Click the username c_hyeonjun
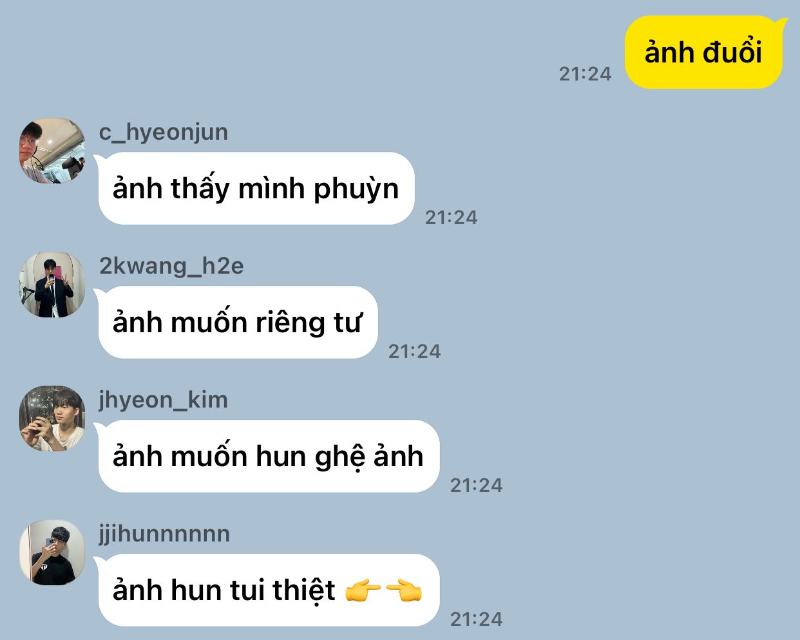 coord(164,132)
